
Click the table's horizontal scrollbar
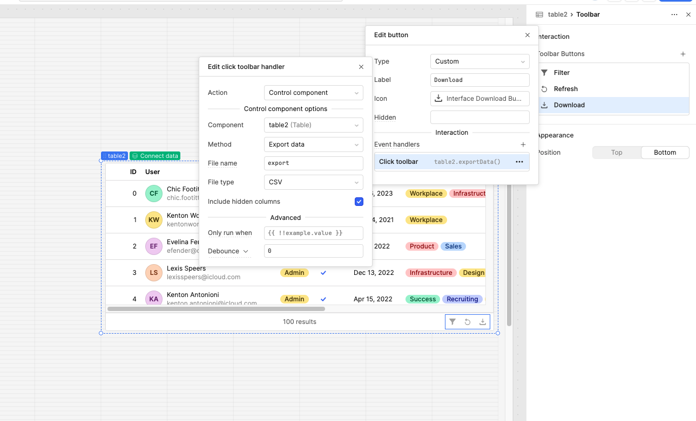click(216, 309)
